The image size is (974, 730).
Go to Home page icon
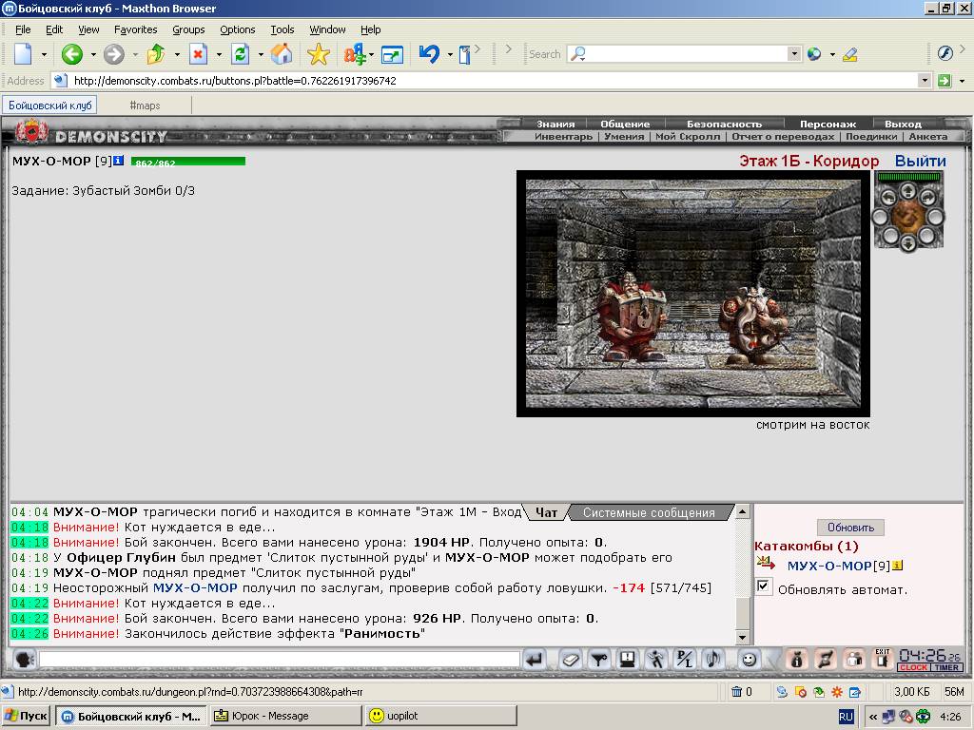pyautogui.click(x=282, y=54)
